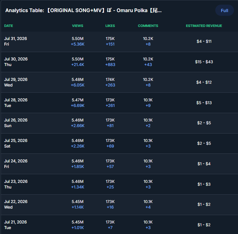Select the Jul 31, 2026 date cell
Screen dimensions: 238x234
click(16, 42)
